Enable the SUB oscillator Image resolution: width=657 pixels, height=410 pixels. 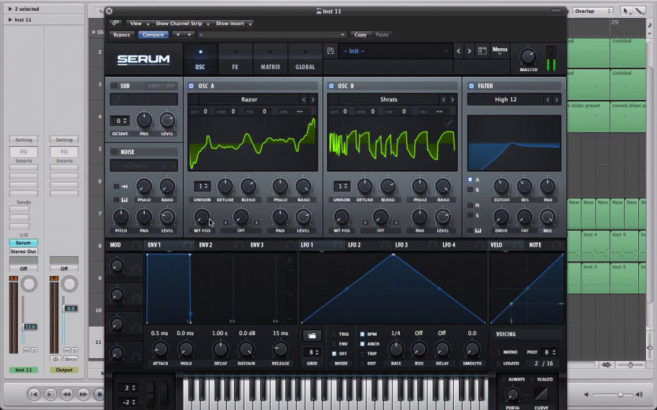click(114, 86)
